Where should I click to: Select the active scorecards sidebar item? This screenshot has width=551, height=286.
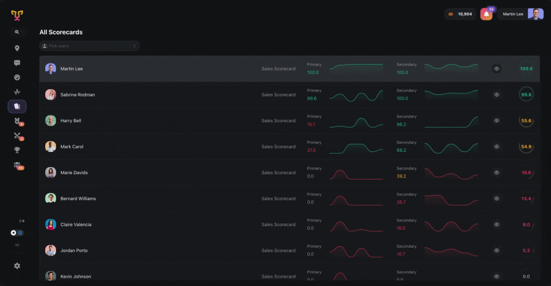[x=17, y=106]
